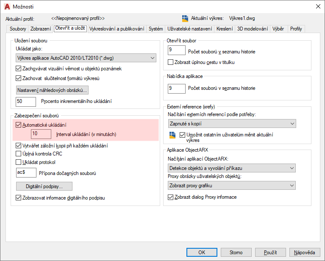Open Proxy obrázky uživatelských objektů dropdown

tap(232, 186)
